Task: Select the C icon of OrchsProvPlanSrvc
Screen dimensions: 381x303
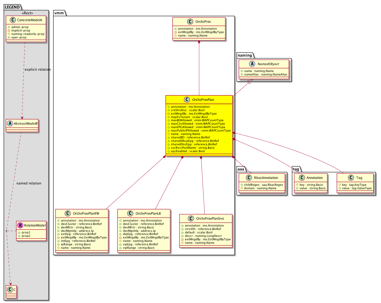Action: 191,219
